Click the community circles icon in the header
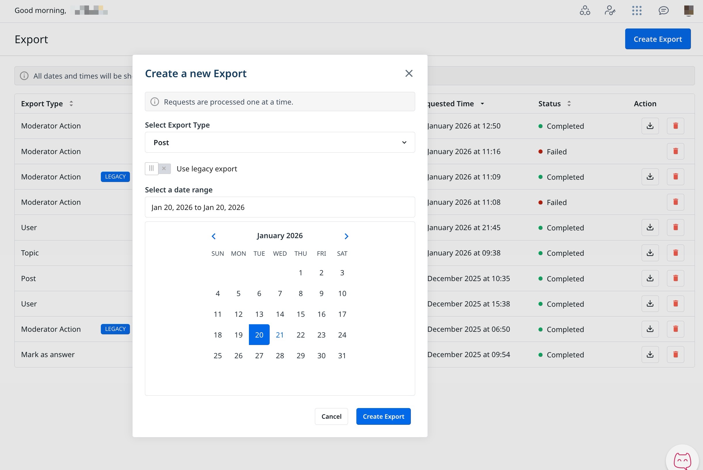 [585, 10]
